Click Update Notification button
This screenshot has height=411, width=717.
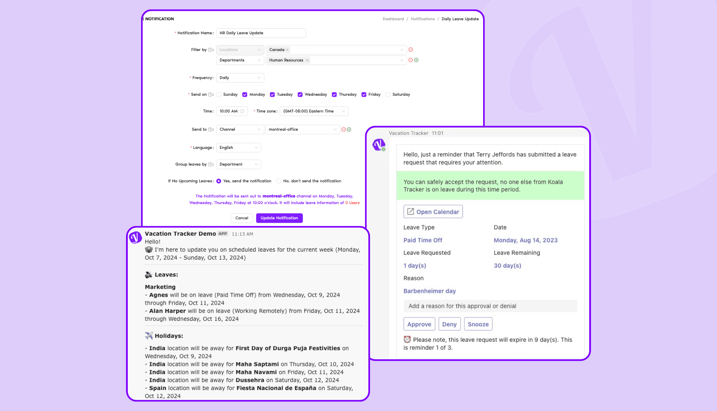pos(279,218)
